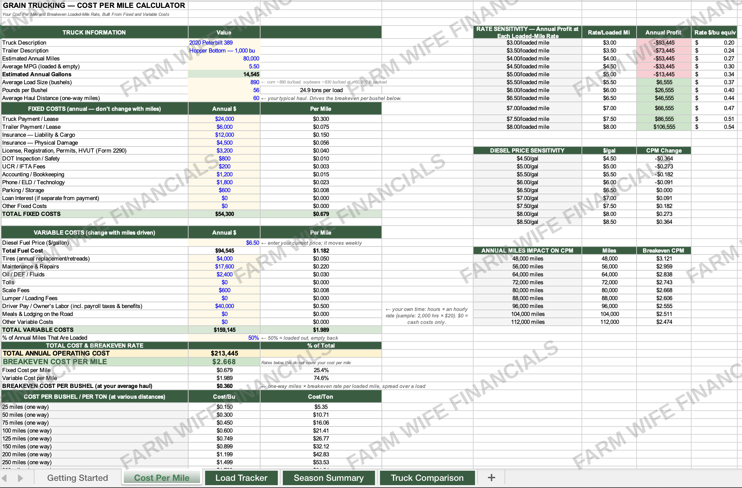Select the Physical Damage $4,500 cell
742x488 pixels.
pos(224,143)
